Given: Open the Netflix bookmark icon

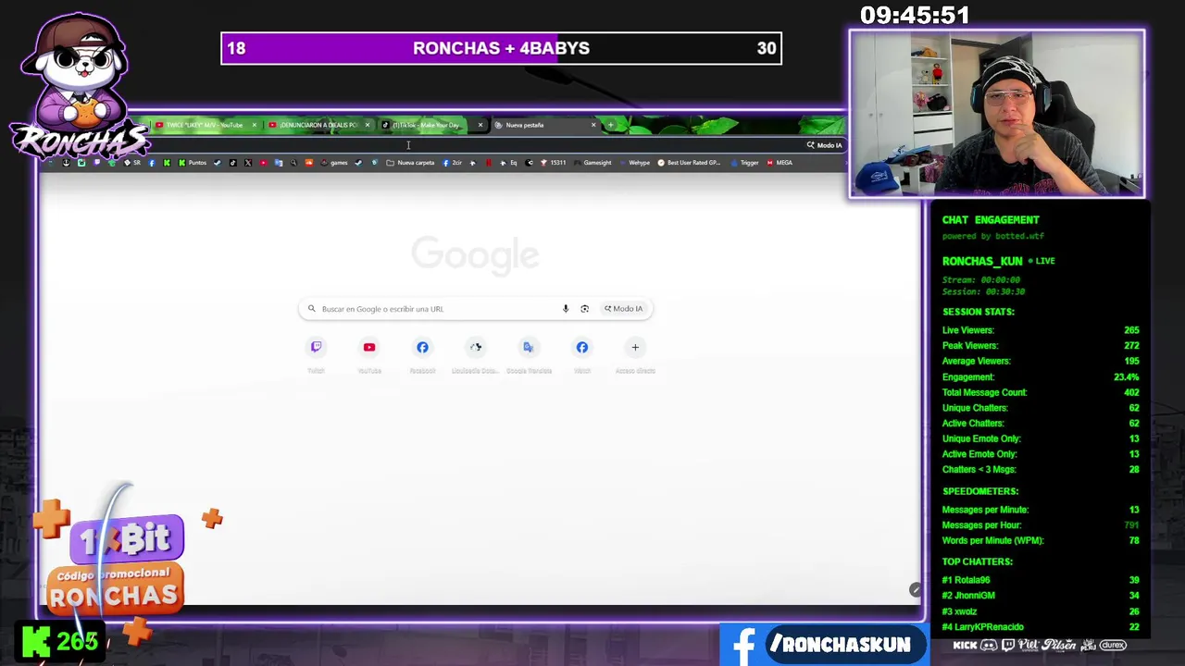Looking at the screenshot, I should pyautogui.click(x=489, y=163).
